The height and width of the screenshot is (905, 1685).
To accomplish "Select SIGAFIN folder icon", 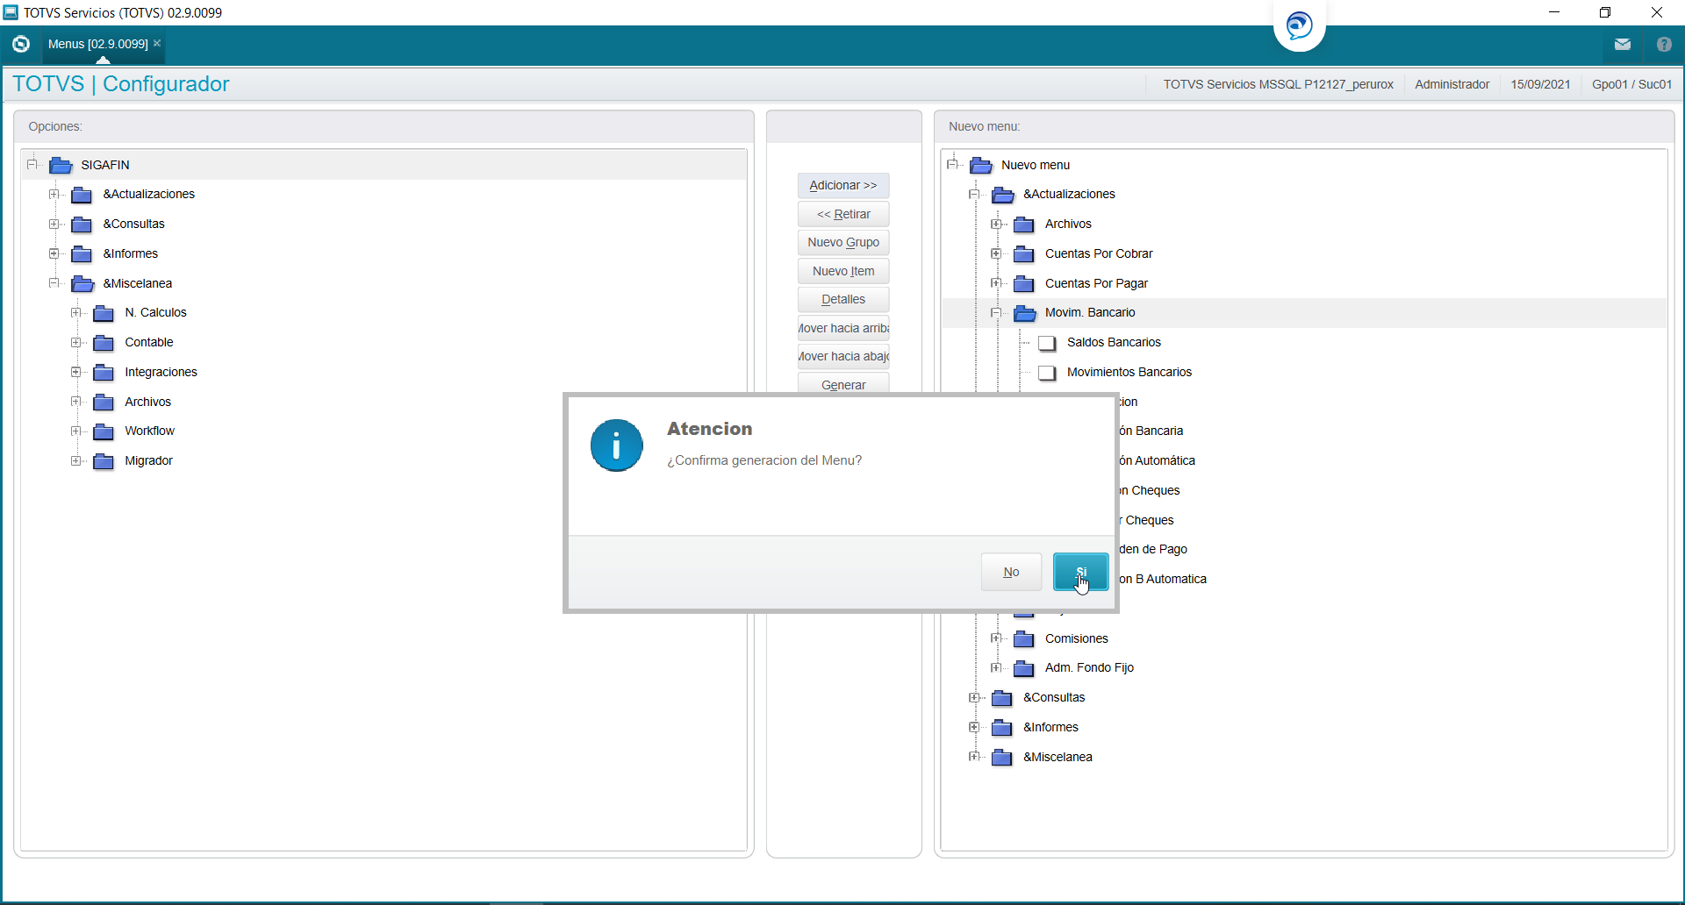I will (61, 165).
